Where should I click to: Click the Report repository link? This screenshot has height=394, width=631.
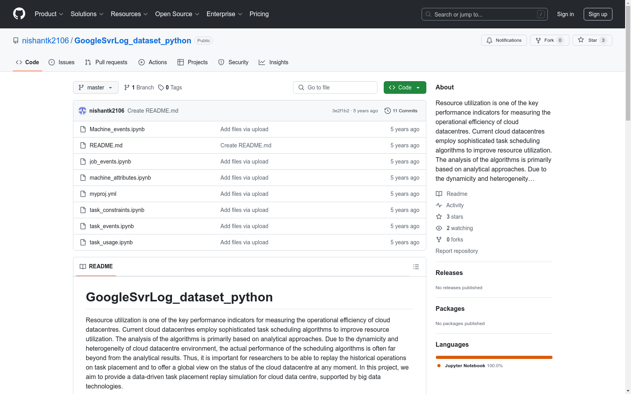point(457,251)
